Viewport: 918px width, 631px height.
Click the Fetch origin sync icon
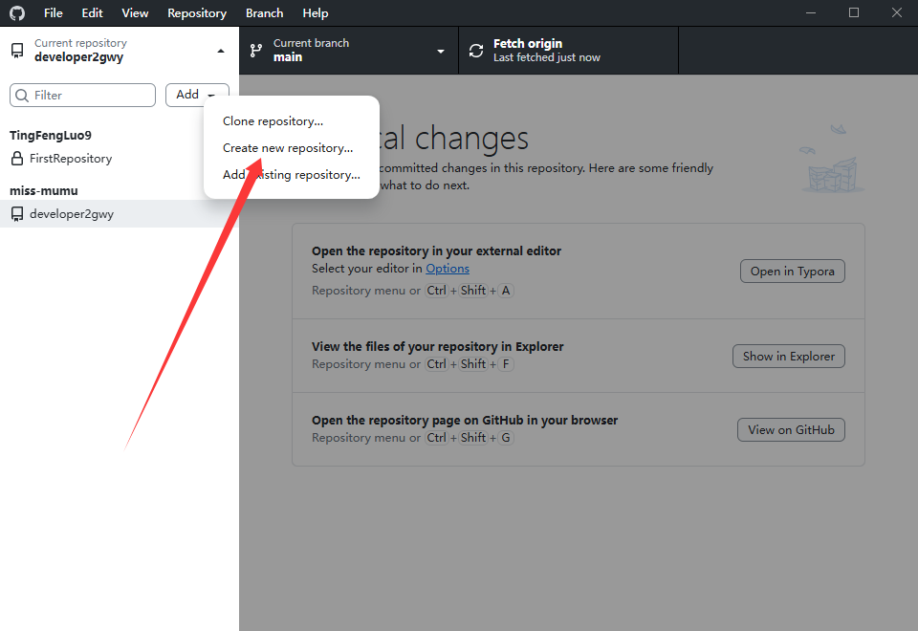point(476,51)
